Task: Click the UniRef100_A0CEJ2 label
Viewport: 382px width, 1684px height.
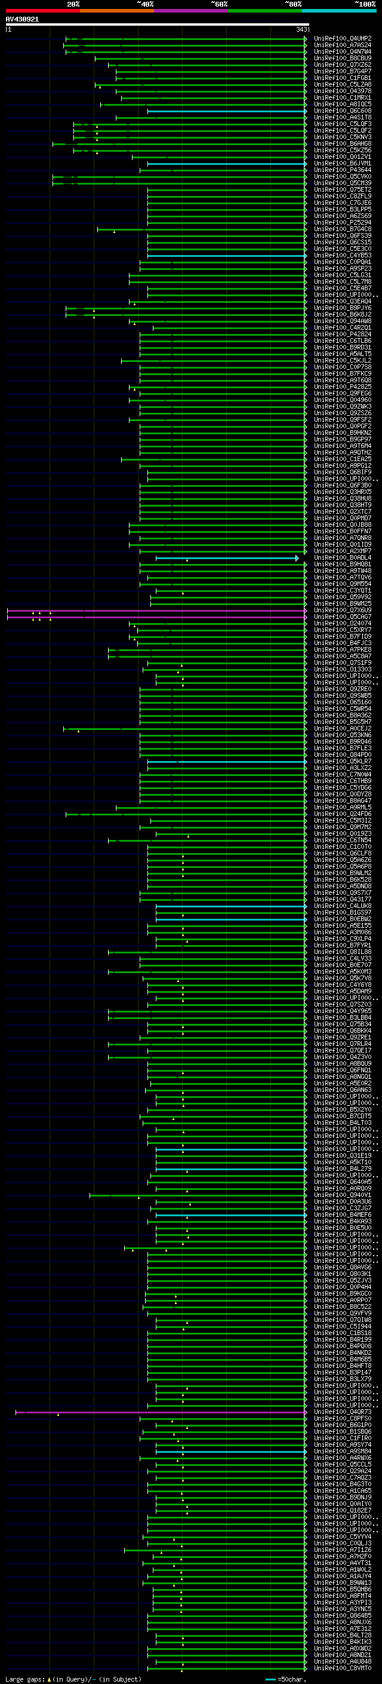Action: pos(343,729)
